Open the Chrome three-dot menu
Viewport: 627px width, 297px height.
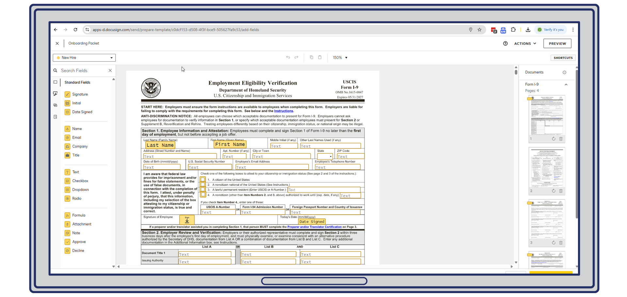[573, 29]
